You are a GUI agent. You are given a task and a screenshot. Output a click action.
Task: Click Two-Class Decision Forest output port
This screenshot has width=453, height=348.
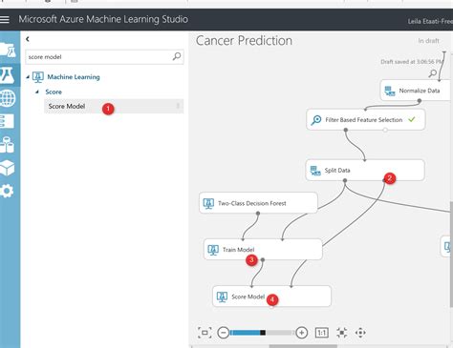point(258,214)
